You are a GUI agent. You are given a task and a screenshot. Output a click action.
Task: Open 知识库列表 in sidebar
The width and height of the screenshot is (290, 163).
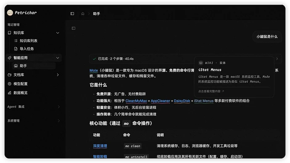click(x=29, y=41)
